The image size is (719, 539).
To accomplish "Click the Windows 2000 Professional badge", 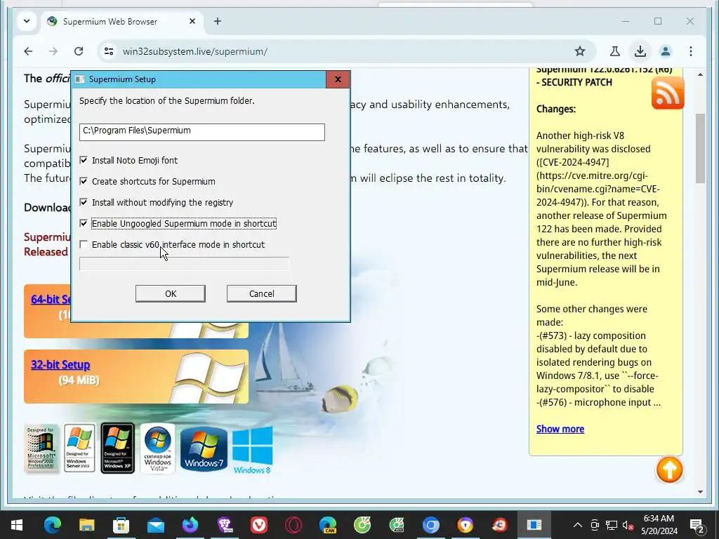I will [41, 448].
